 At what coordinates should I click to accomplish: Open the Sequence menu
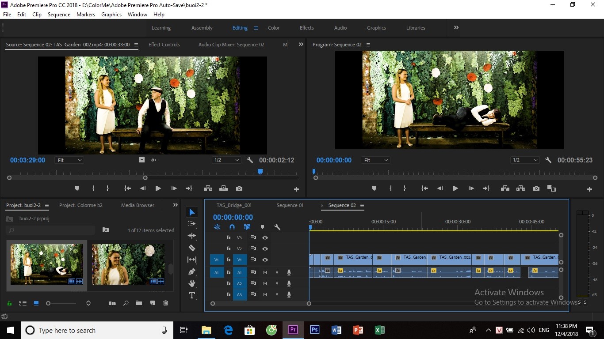tap(59, 15)
